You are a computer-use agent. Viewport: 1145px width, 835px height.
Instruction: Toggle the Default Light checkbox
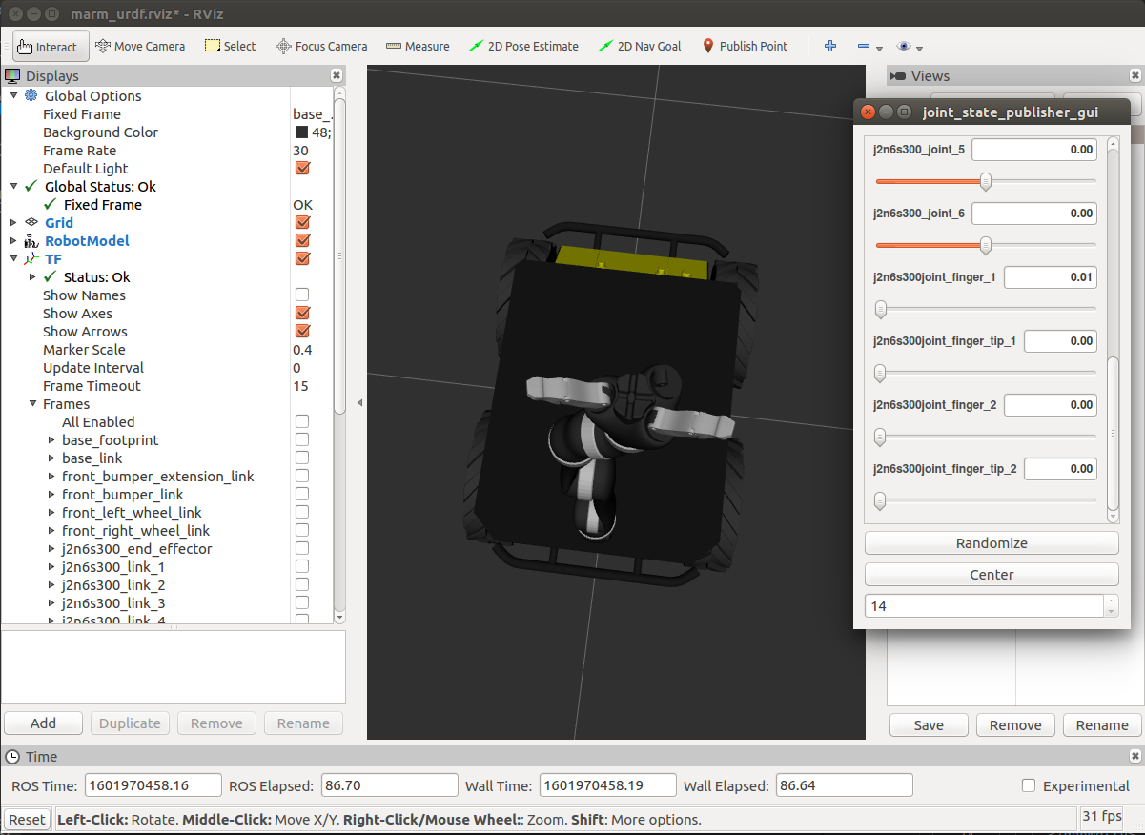(x=302, y=169)
